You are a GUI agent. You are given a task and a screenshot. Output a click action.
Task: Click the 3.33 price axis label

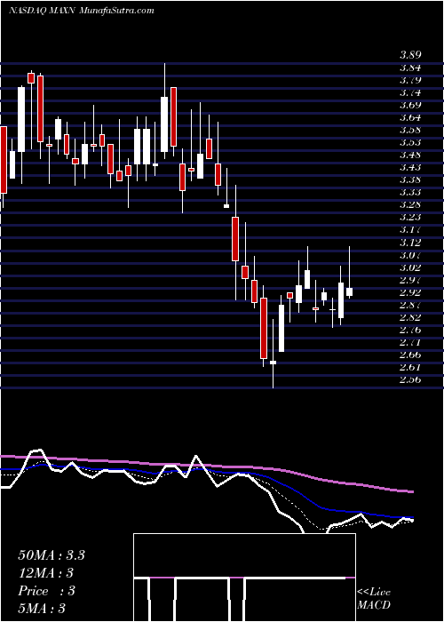(x=410, y=193)
